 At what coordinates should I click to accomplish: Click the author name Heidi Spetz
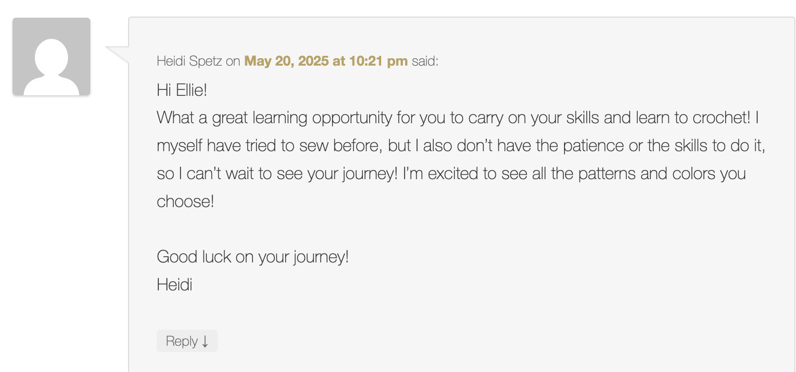190,61
